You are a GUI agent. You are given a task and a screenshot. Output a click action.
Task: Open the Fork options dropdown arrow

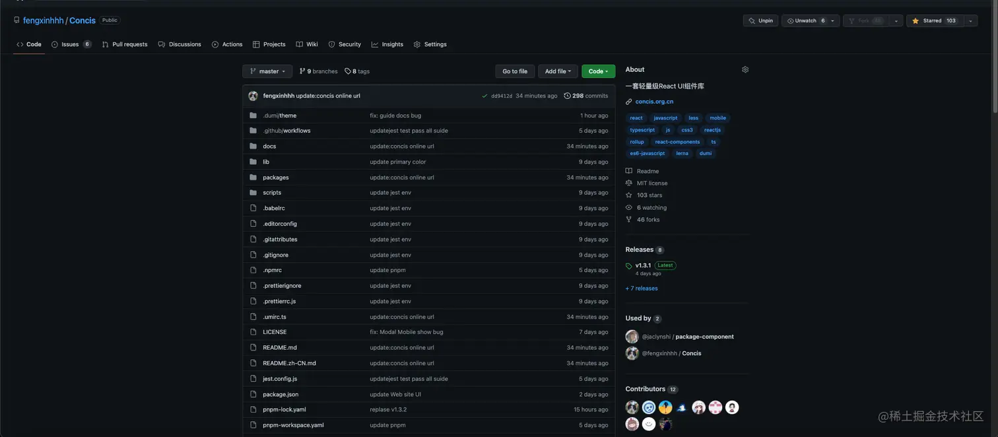[x=896, y=20]
